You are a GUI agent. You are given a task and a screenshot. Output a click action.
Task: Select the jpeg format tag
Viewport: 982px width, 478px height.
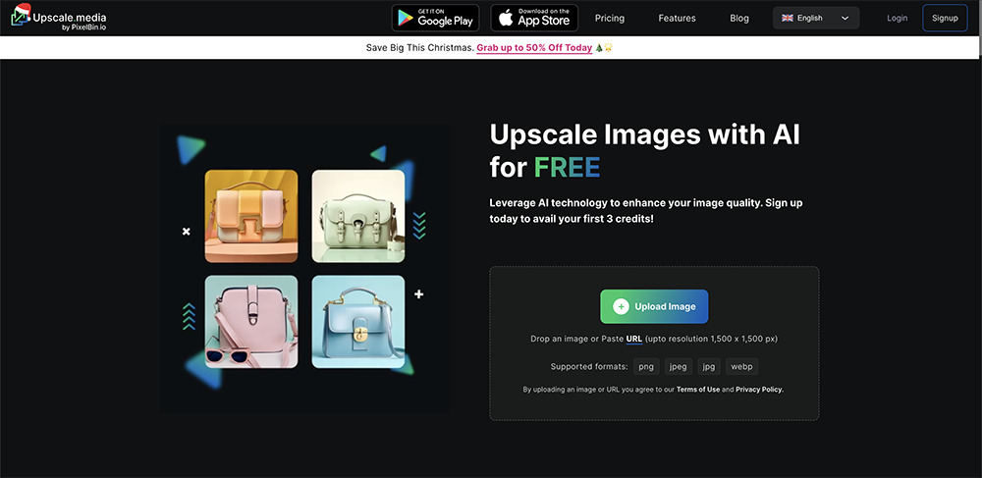pos(679,367)
